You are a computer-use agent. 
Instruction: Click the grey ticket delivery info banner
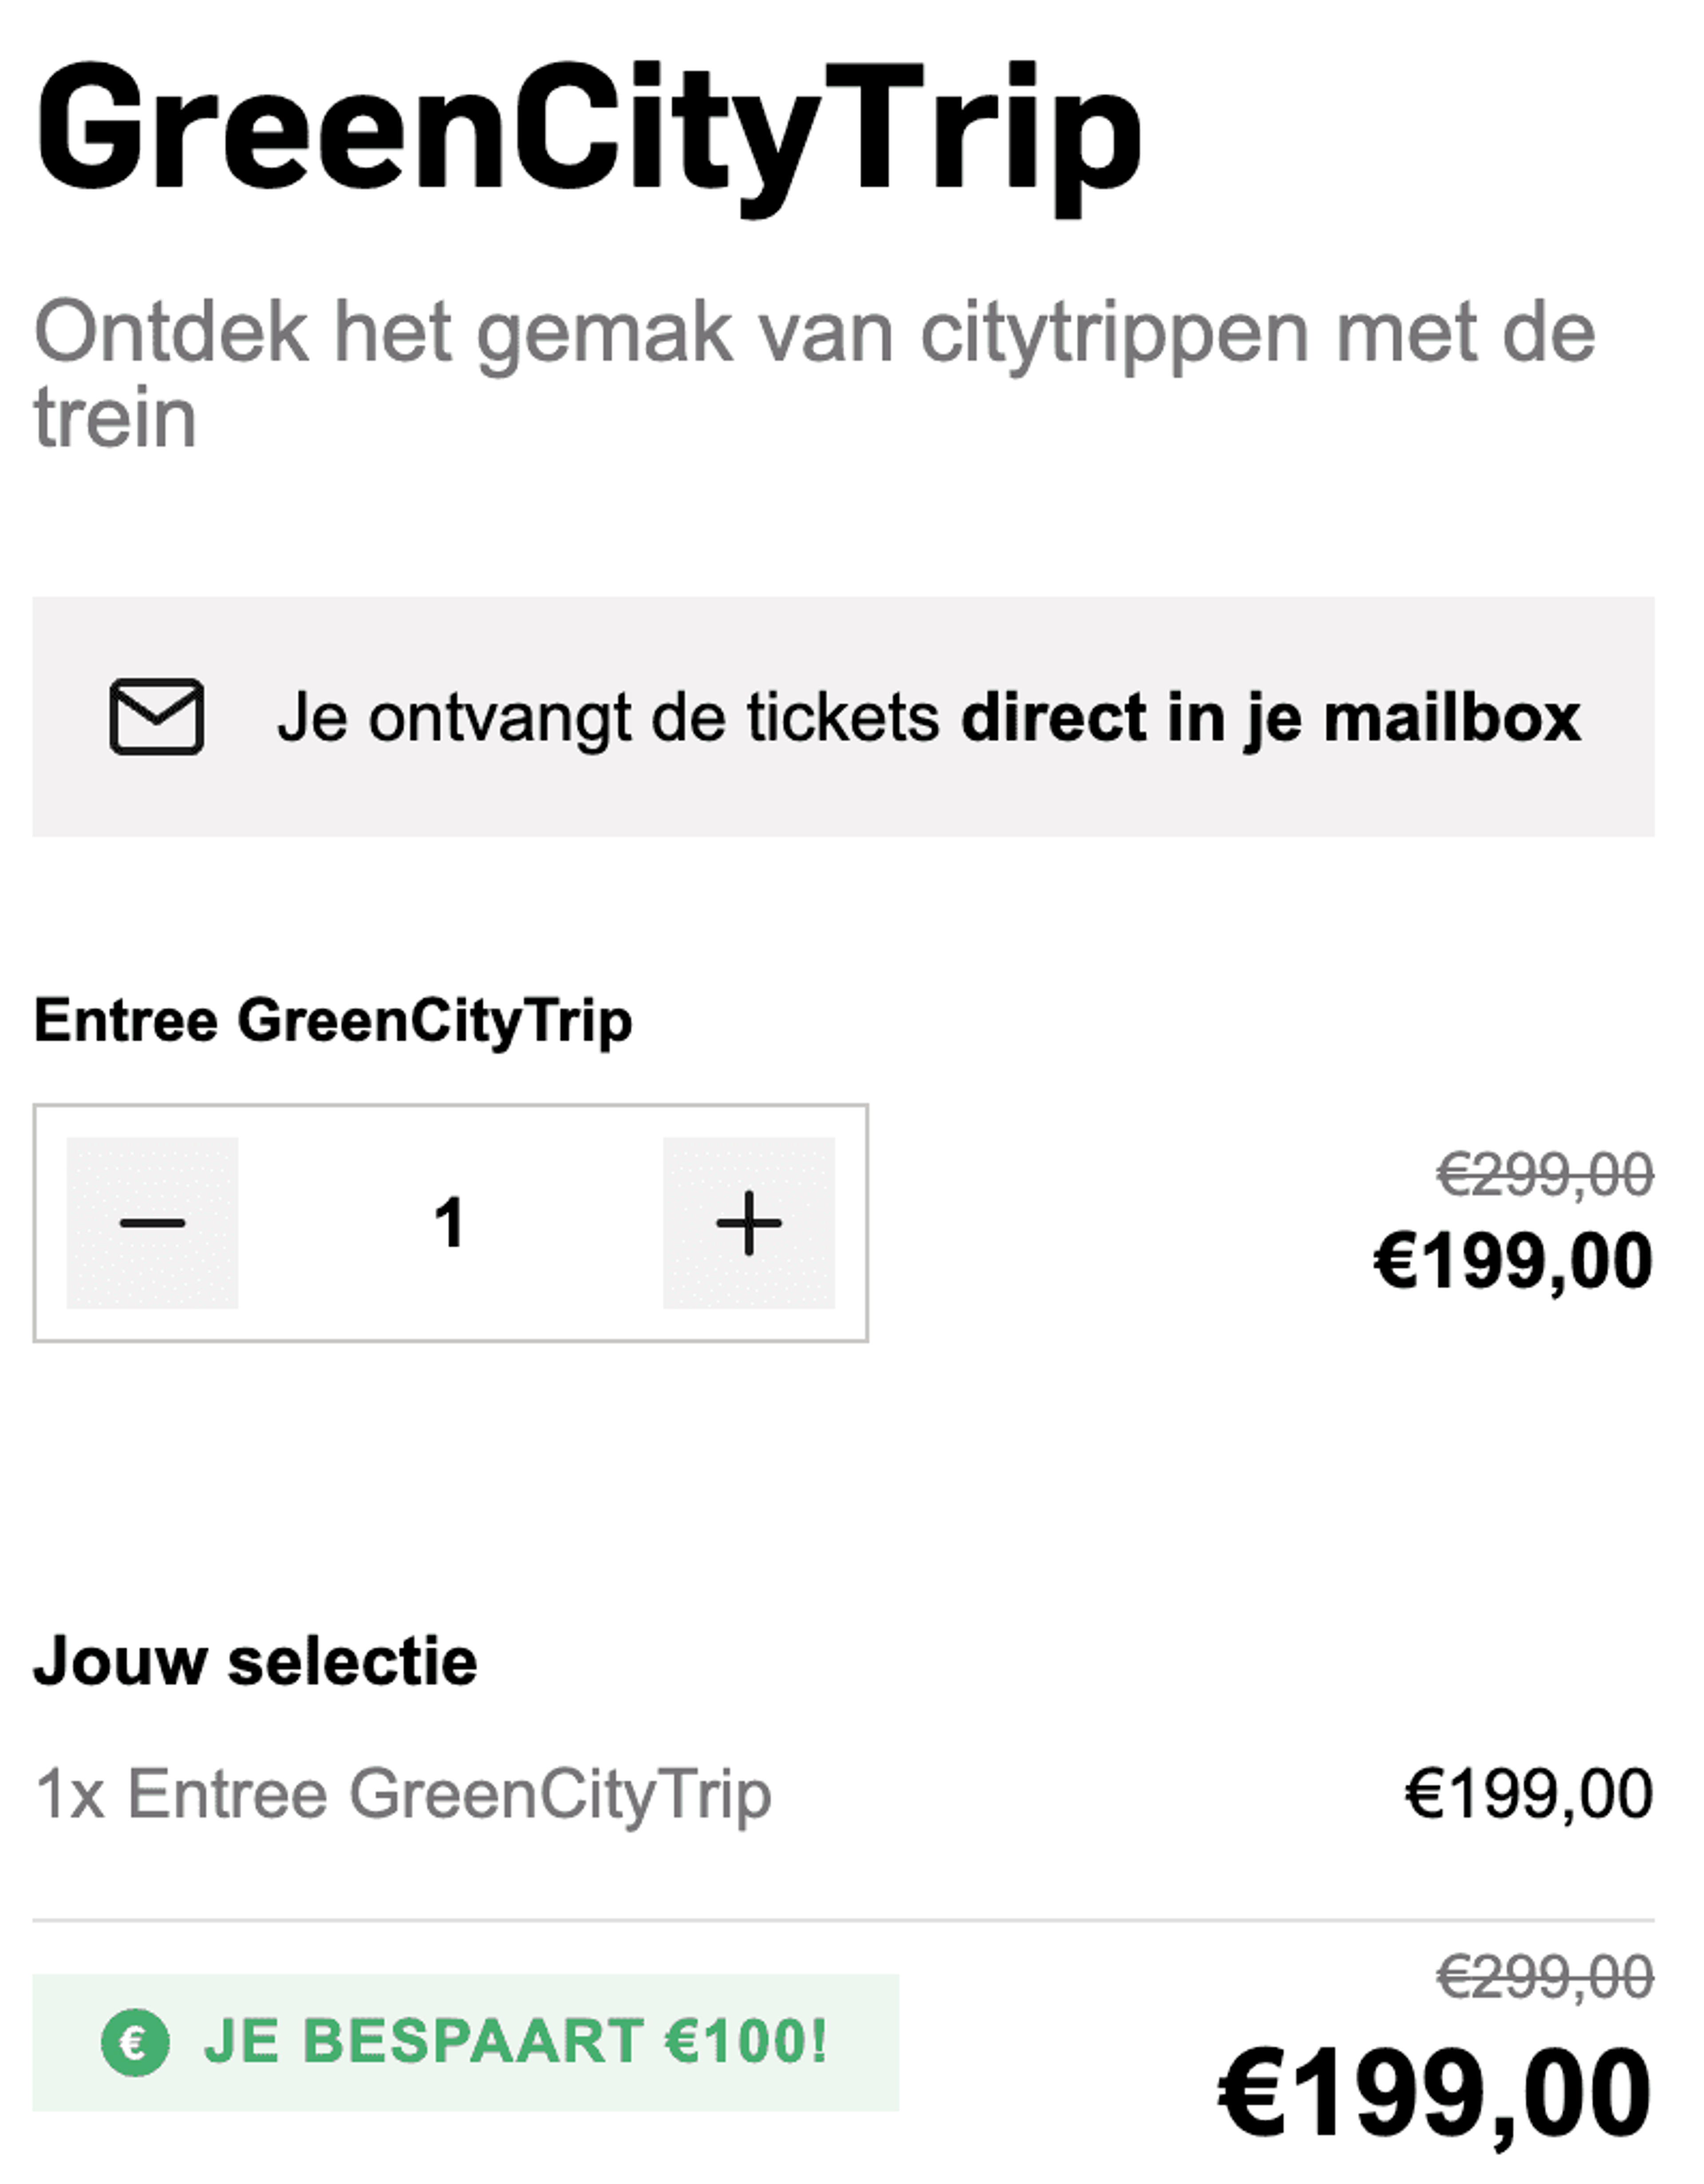(843, 717)
